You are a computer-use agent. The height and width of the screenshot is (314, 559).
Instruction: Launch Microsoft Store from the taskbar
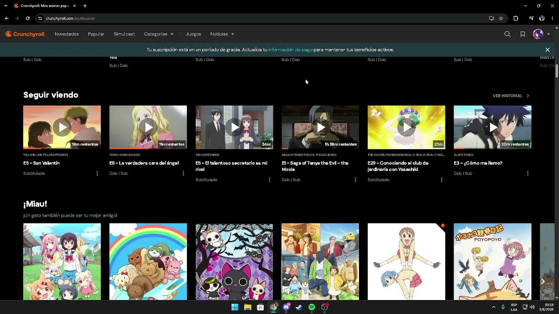260,307
